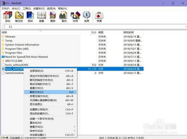The width and height of the screenshot is (187, 139).
Task: Click the Need for Speed Most Wanted folder icon
Action: (x=3, y=57)
